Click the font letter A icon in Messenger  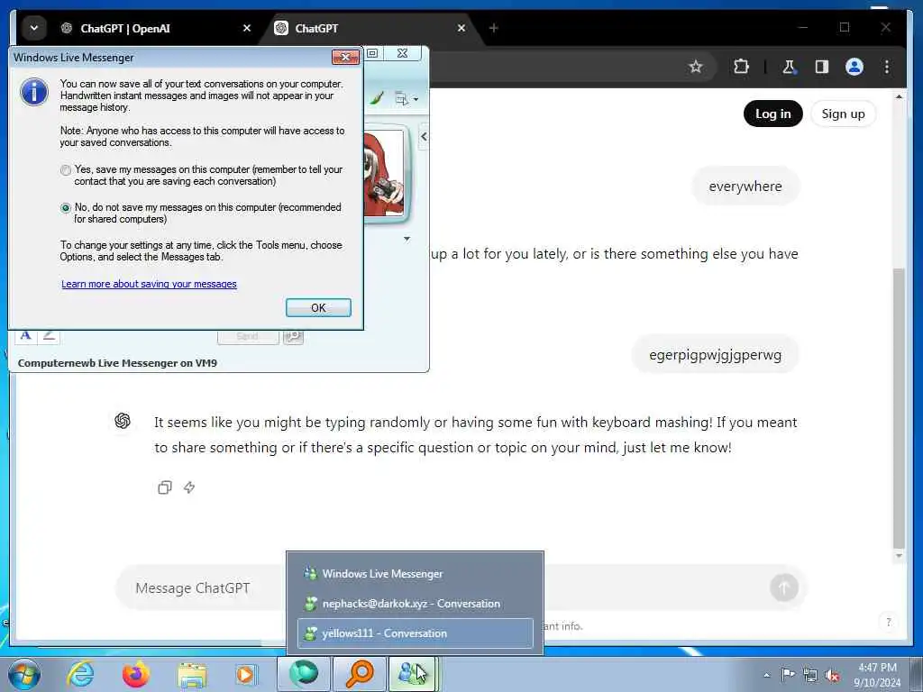[25, 336]
